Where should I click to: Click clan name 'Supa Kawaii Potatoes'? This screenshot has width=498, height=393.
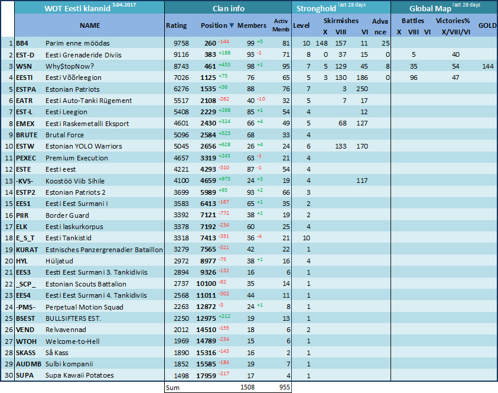tap(79, 375)
